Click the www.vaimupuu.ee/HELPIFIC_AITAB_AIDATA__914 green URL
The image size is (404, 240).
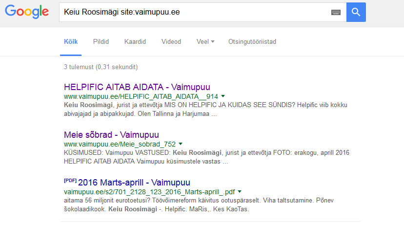pos(141,96)
